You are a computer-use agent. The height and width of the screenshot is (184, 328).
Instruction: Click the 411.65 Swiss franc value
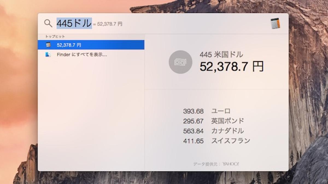click(x=194, y=141)
